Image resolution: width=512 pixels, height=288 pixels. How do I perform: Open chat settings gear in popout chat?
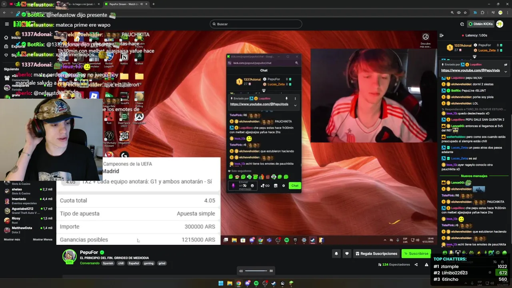click(284, 186)
